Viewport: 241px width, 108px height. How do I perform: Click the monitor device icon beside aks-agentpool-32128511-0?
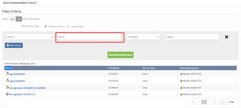point(7,94)
